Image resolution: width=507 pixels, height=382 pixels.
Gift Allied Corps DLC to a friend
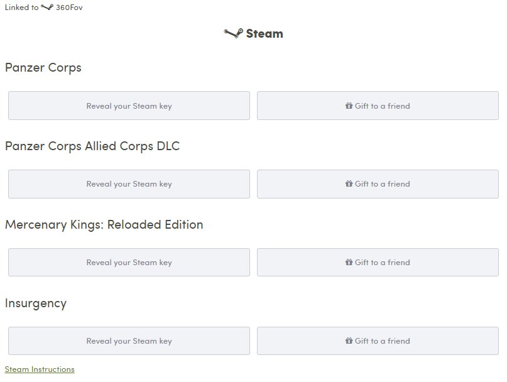378,184
